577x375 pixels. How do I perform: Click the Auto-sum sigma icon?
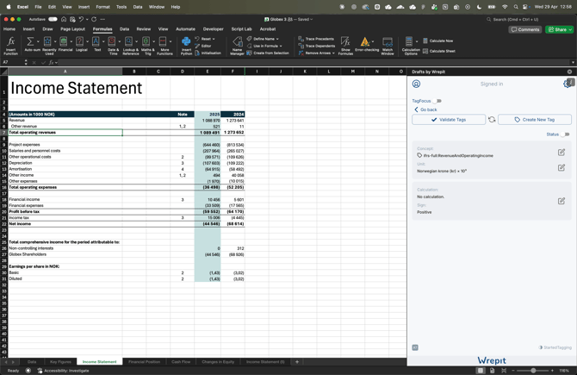(x=30, y=41)
